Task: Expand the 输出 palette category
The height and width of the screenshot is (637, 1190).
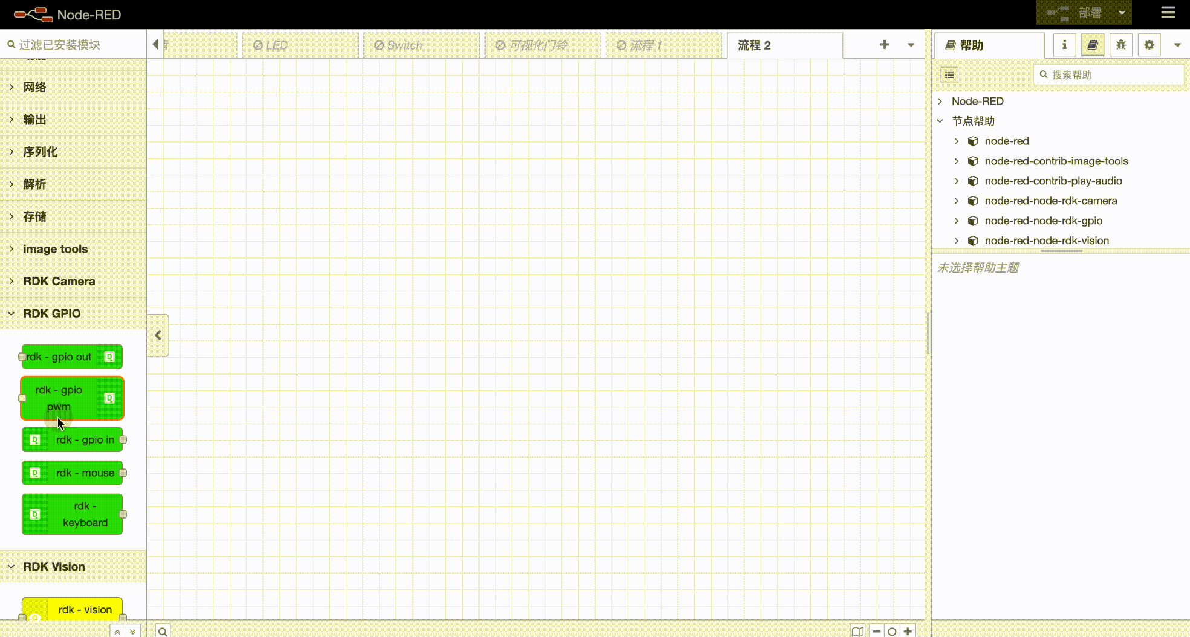Action: click(73, 120)
